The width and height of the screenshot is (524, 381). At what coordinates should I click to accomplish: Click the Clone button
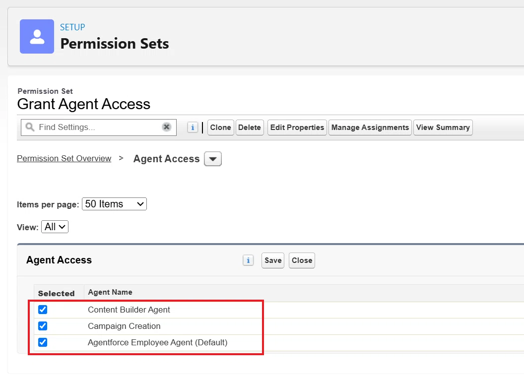click(220, 127)
